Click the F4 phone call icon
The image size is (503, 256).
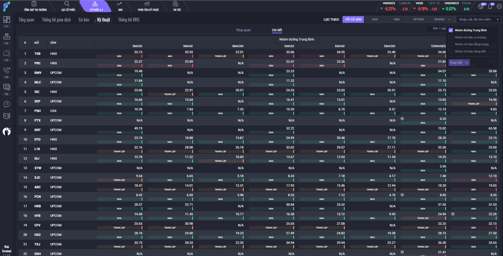click(6, 70)
